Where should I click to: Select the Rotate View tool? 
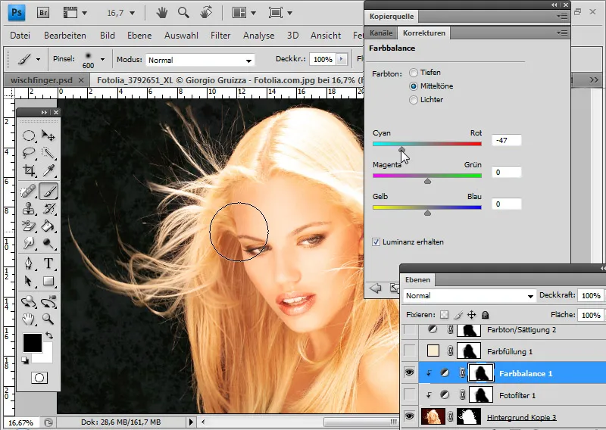tap(206, 13)
